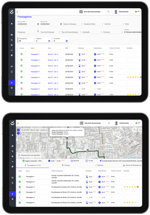Click the fullscreen icon below the map back arrow

[18, 133]
